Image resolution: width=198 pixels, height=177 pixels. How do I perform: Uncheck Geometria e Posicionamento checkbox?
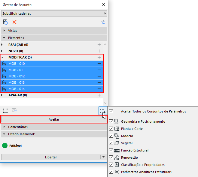point(111,121)
